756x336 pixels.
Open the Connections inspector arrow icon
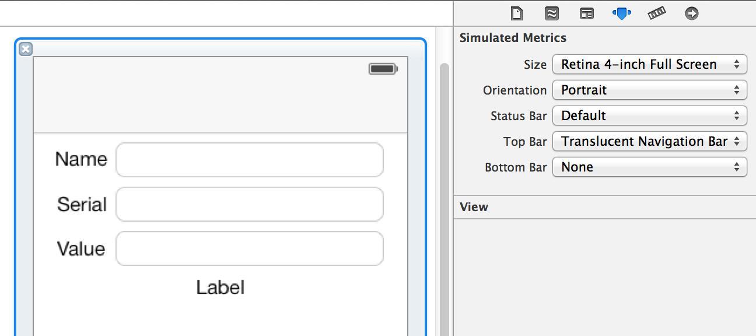(691, 13)
